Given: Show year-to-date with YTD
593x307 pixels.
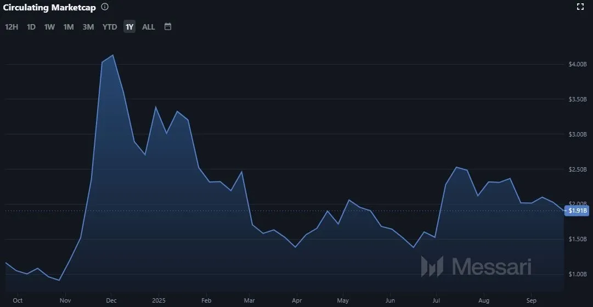Looking at the screenshot, I should pos(110,27).
